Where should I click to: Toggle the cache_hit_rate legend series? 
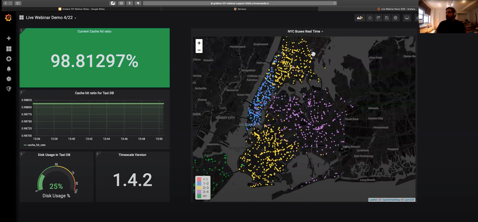(x=36, y=145)
